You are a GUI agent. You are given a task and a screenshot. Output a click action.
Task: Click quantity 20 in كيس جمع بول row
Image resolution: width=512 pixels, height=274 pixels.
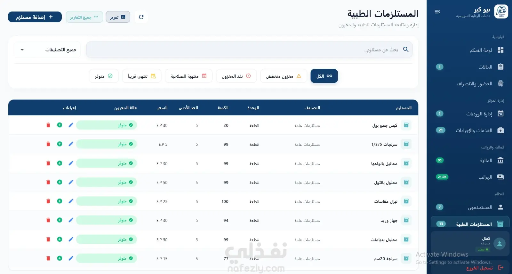pyautogui.click(x=226, y=125)
